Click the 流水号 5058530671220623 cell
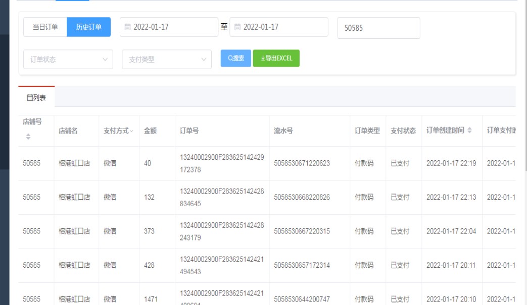 coord(302,163)
